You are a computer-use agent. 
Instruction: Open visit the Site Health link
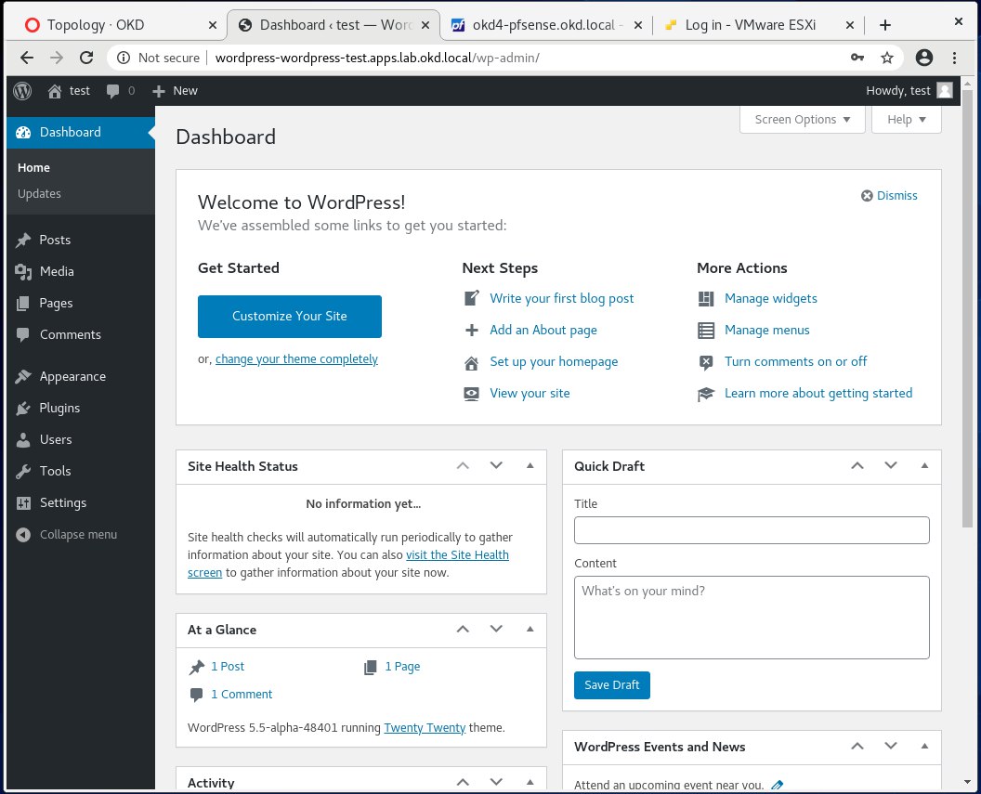pos(457,555)
